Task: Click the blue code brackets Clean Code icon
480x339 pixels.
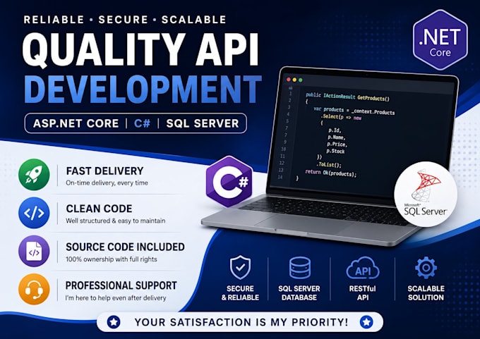Action: [x=34, y=213]
